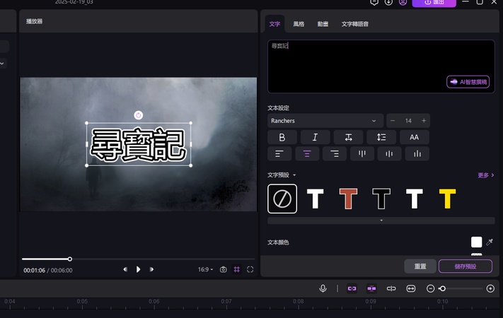Screen dimensions: 503x318
Task: Start voiceover recording with microphone icon
Action: click(x=323, y=288)
